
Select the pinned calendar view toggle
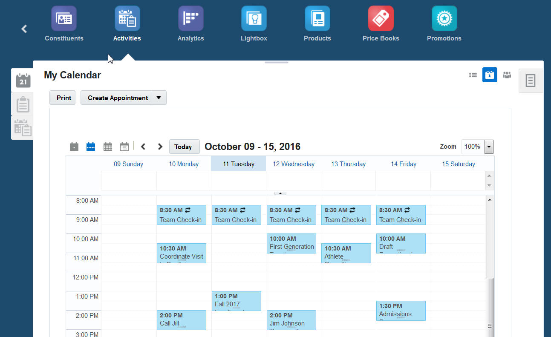click(x=490, y=75)
